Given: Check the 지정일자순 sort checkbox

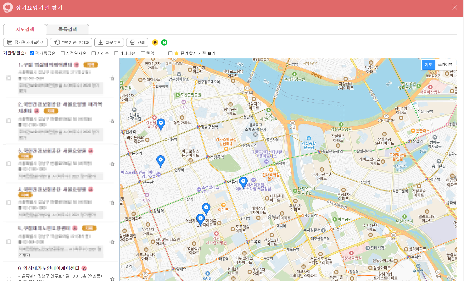Looking at the screenshot, I should click(x=63, y=53).
